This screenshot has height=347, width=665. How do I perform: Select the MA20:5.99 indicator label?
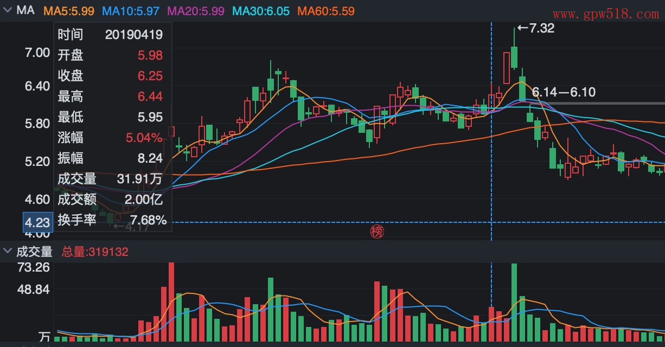pyautogui.click(x=196, y=11)
